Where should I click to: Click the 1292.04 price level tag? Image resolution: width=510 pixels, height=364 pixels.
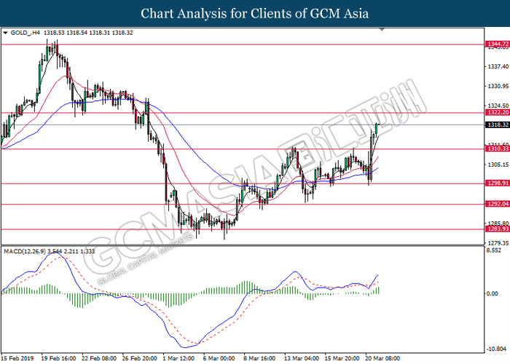point(496,205)
